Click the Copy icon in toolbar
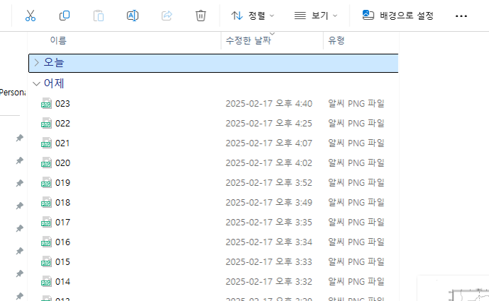The height and width of the screenshot is (301, 489). 64,16
